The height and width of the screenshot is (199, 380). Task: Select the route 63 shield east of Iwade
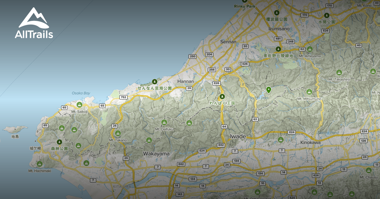pos(255,119)
